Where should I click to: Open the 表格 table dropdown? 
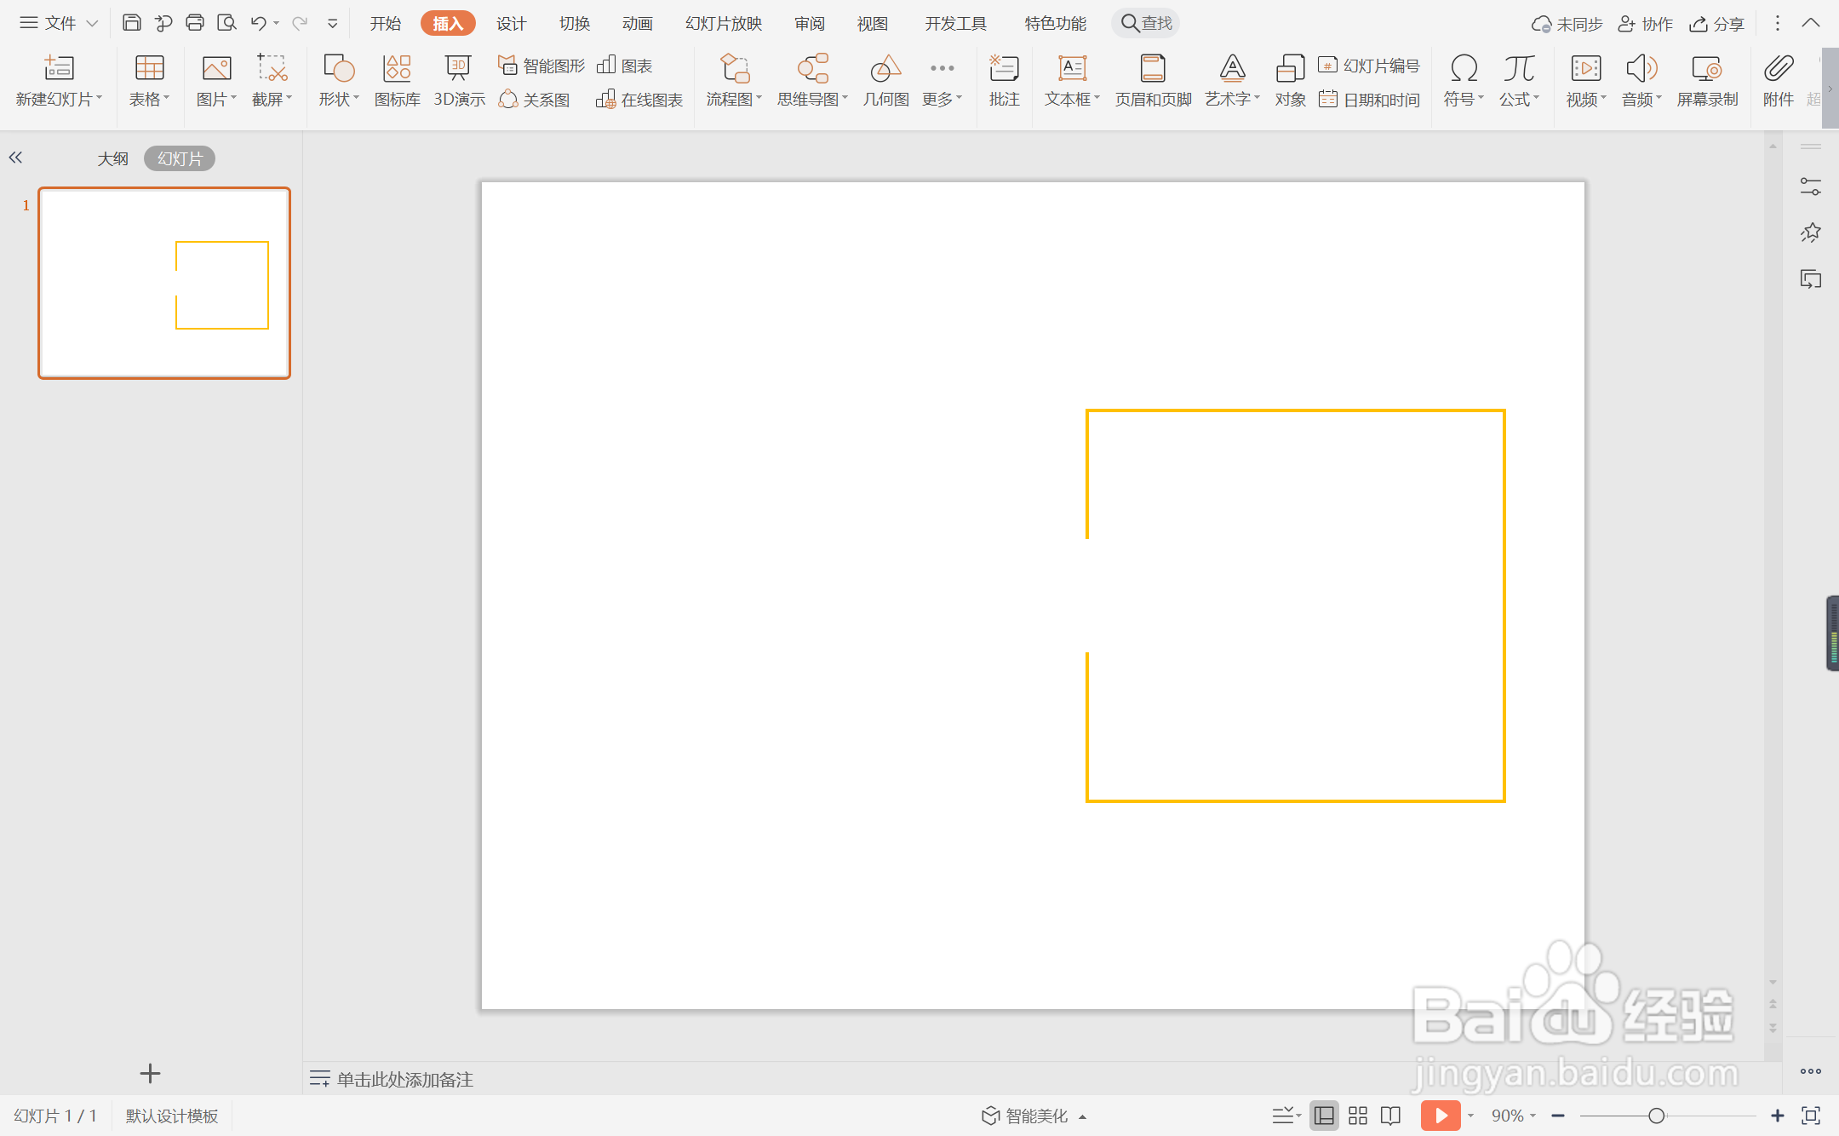149,100
